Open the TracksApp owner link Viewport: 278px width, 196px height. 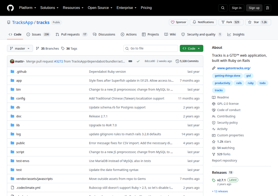(23, 22)
